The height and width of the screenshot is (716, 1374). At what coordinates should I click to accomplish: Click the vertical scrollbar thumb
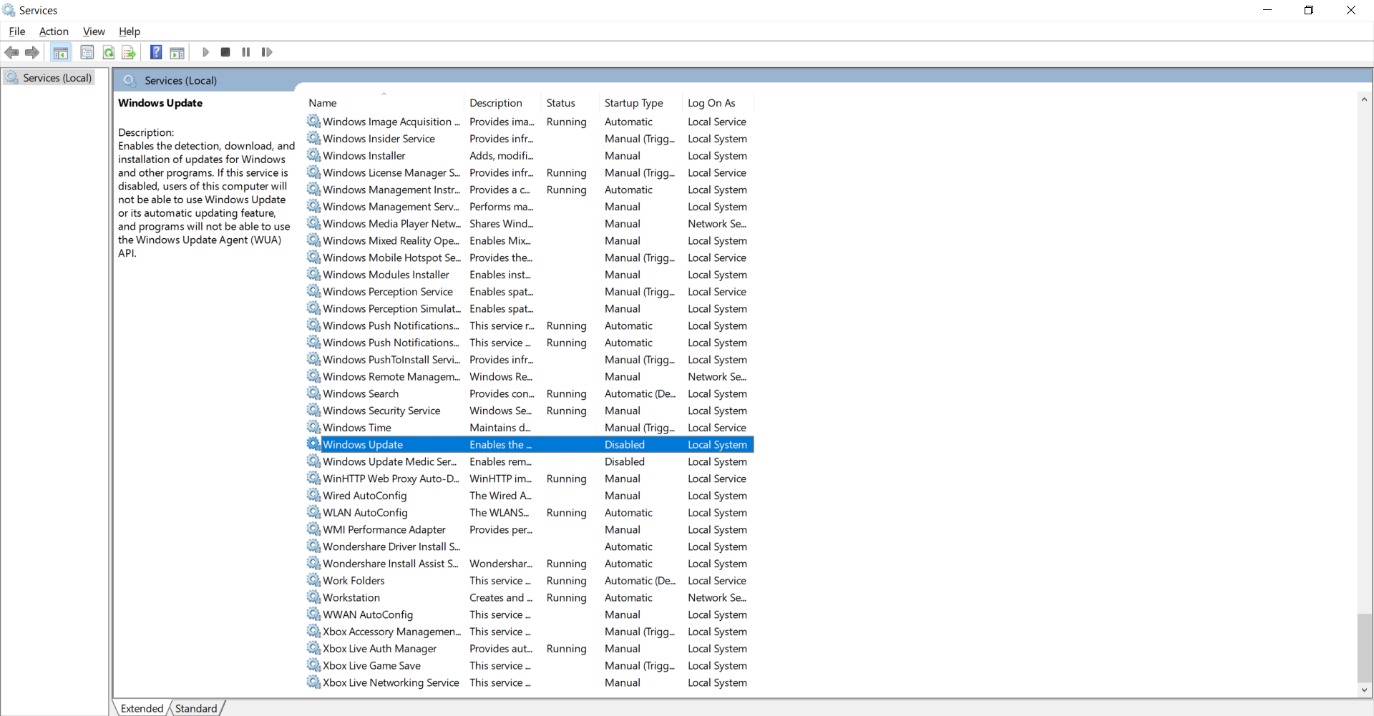click(x=1364, y=647)
